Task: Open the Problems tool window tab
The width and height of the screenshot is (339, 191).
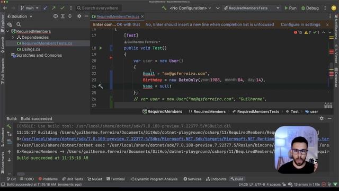Action: point(48,179)
